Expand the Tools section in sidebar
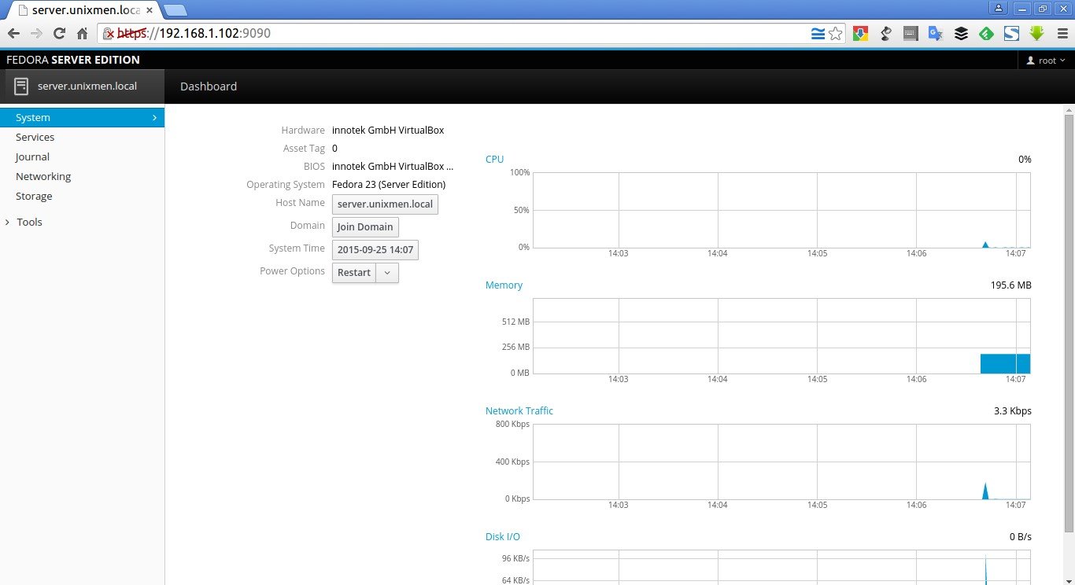1075x585 pixels. (29, 222)
